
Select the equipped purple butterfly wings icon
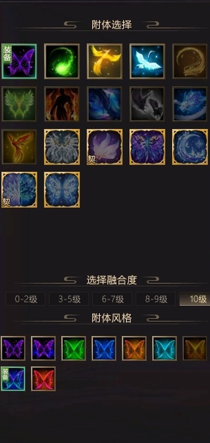pos(19,61)
